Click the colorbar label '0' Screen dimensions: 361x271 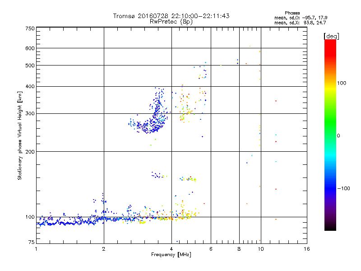[338, 136]
